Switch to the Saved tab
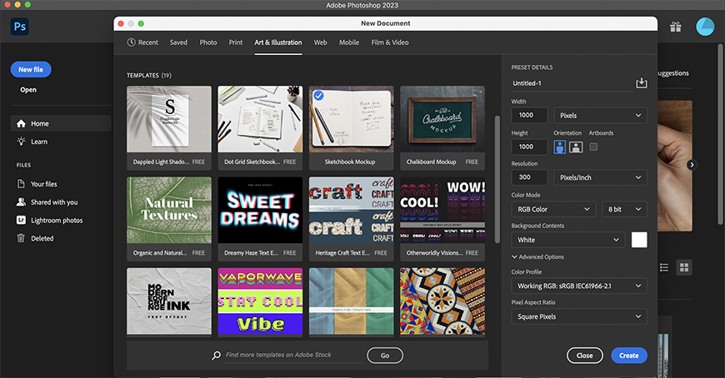Viewport: 725px width, 378px height. (x=178, y=42)
